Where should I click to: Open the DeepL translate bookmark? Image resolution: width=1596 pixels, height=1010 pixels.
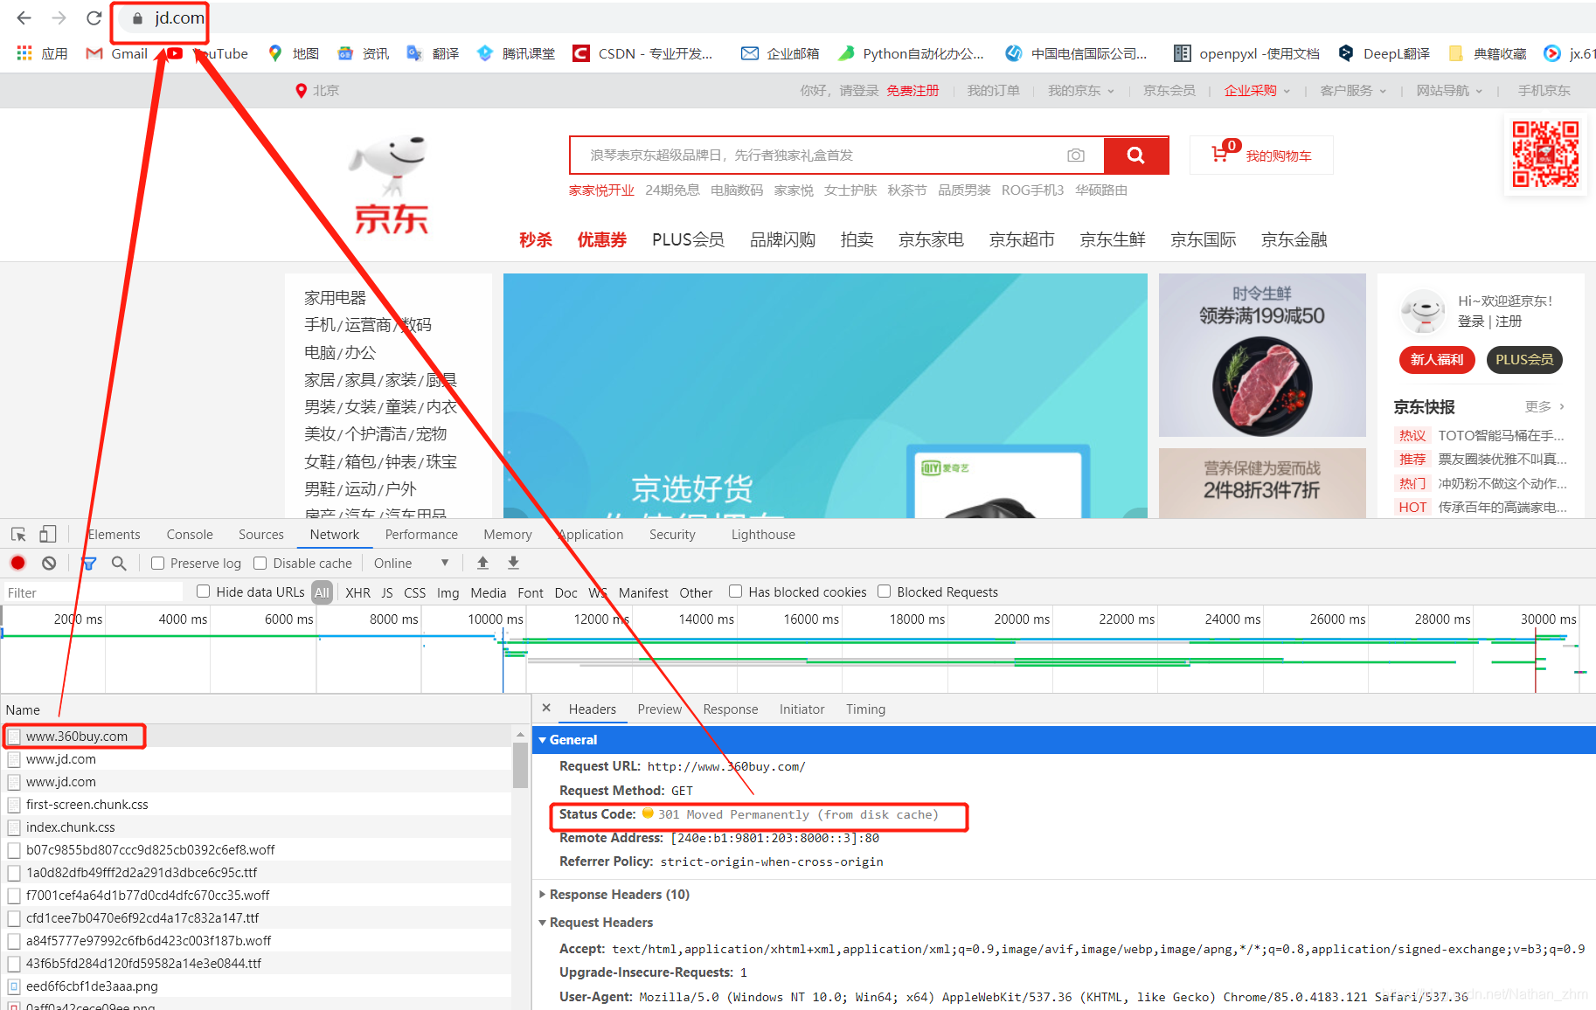click(1384, 53)
